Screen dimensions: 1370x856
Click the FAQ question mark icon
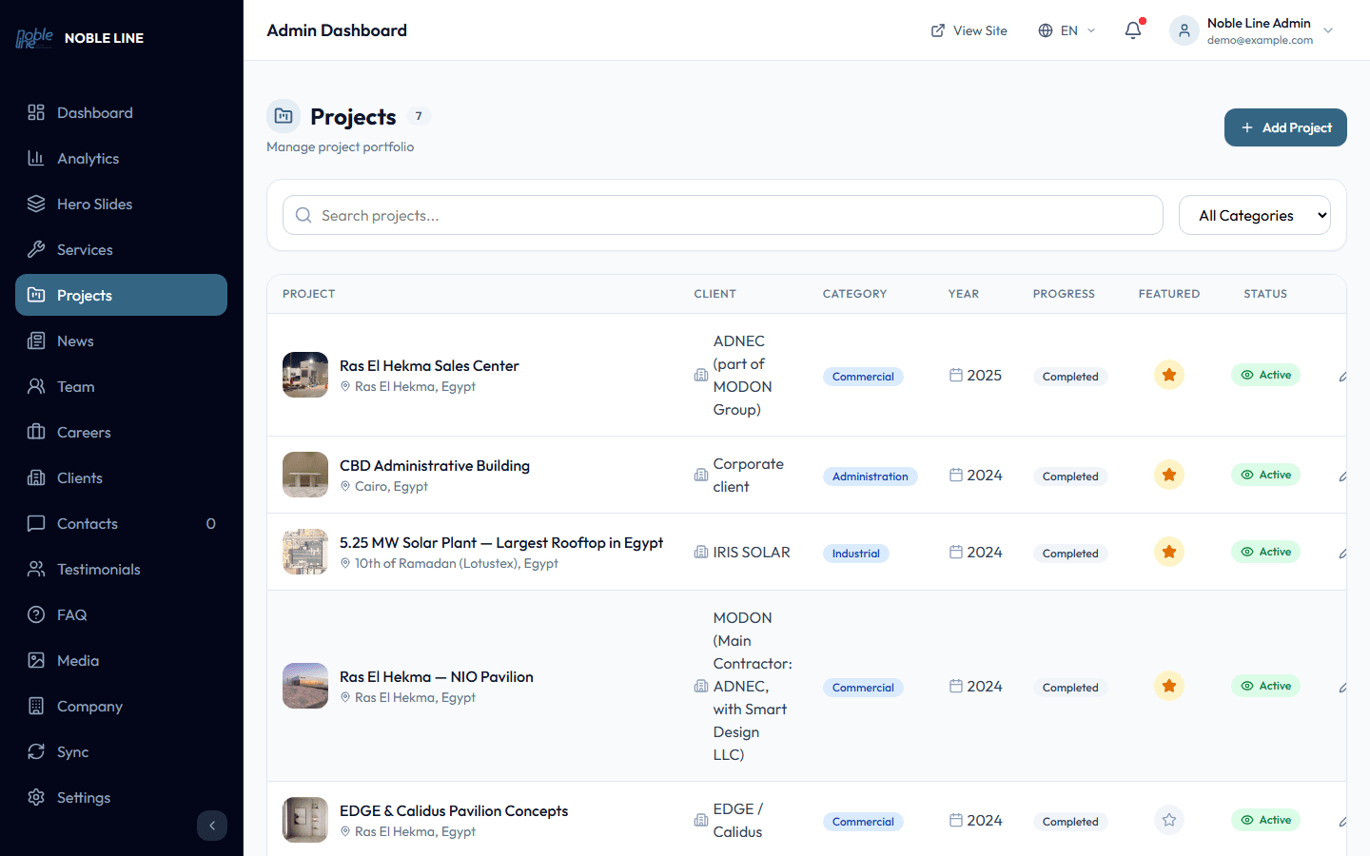pos(36,614)
